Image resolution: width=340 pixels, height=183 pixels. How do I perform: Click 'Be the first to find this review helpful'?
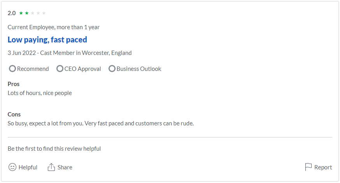[54, 149]
